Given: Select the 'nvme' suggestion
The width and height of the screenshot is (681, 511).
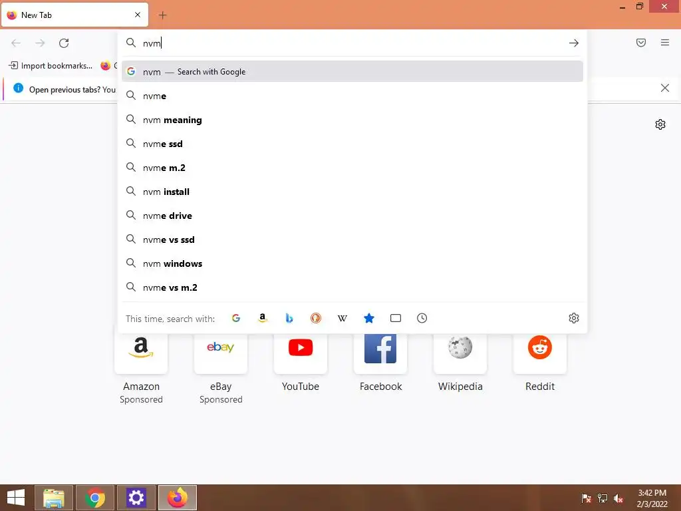Looking at the screenshot, I should [x=352, y=96].
